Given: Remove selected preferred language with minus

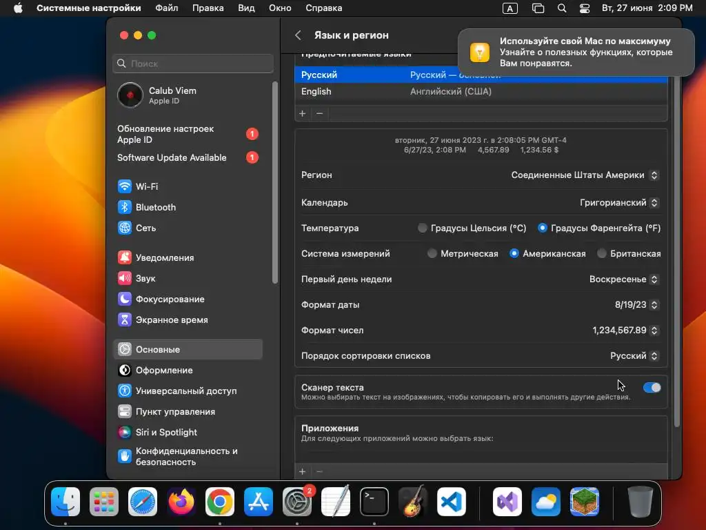Looking at the screenshot, I should (320, 114).
